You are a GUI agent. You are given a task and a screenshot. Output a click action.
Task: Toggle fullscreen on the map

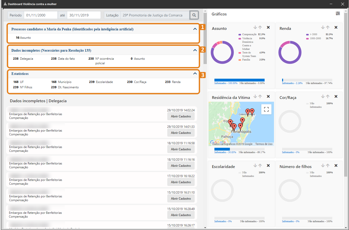tap(266, 109)
